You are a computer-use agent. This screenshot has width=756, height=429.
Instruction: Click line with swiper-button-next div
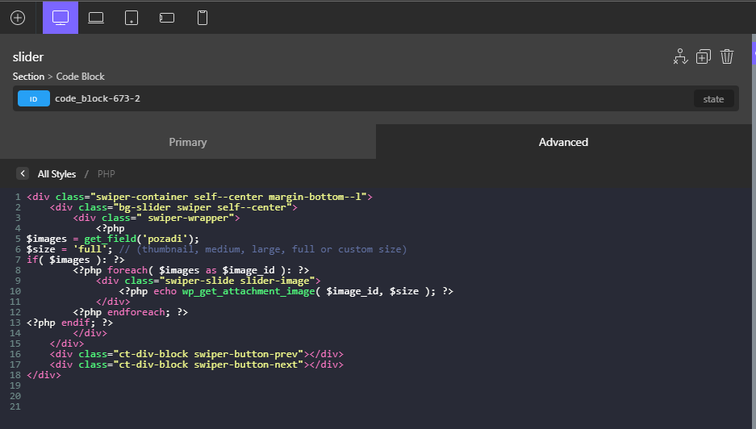(x=197, y=364)
